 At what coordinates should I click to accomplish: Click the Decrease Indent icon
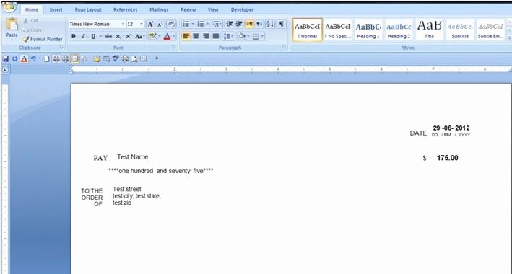click(230, 24)
